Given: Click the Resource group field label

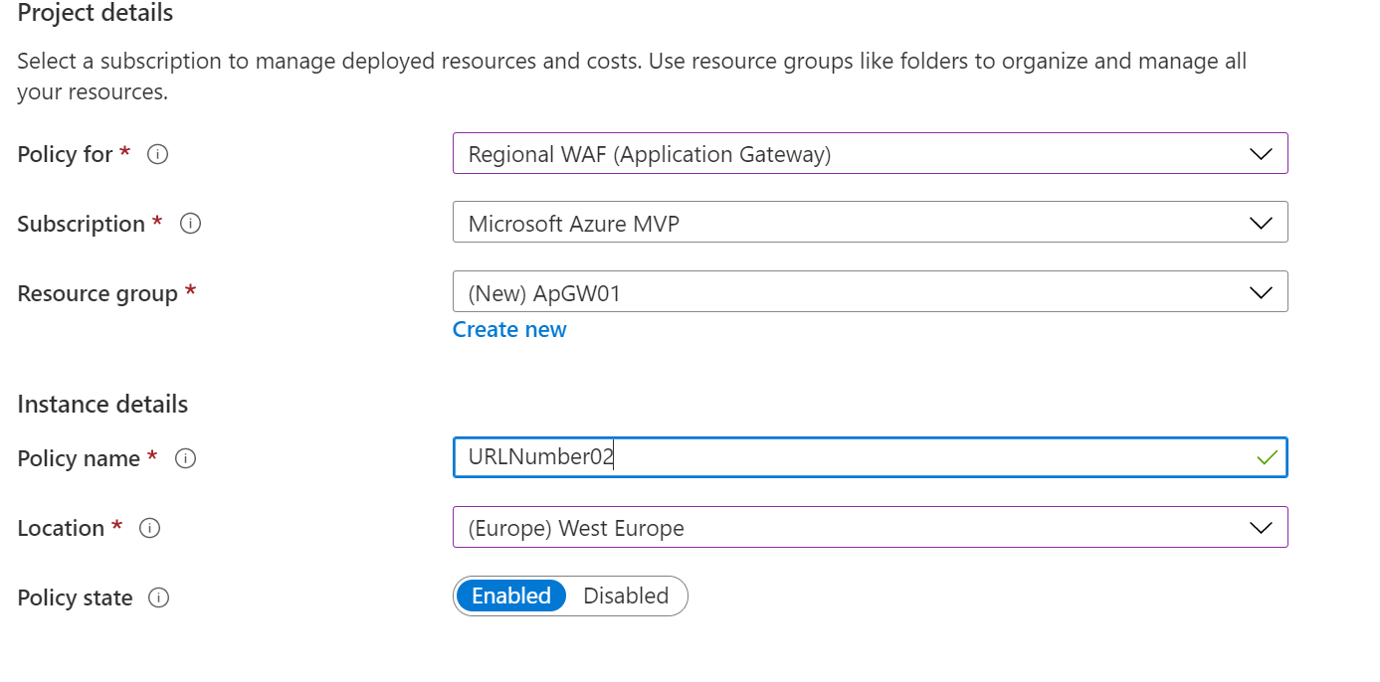Looking at the screenshot, I should [98, 294].
